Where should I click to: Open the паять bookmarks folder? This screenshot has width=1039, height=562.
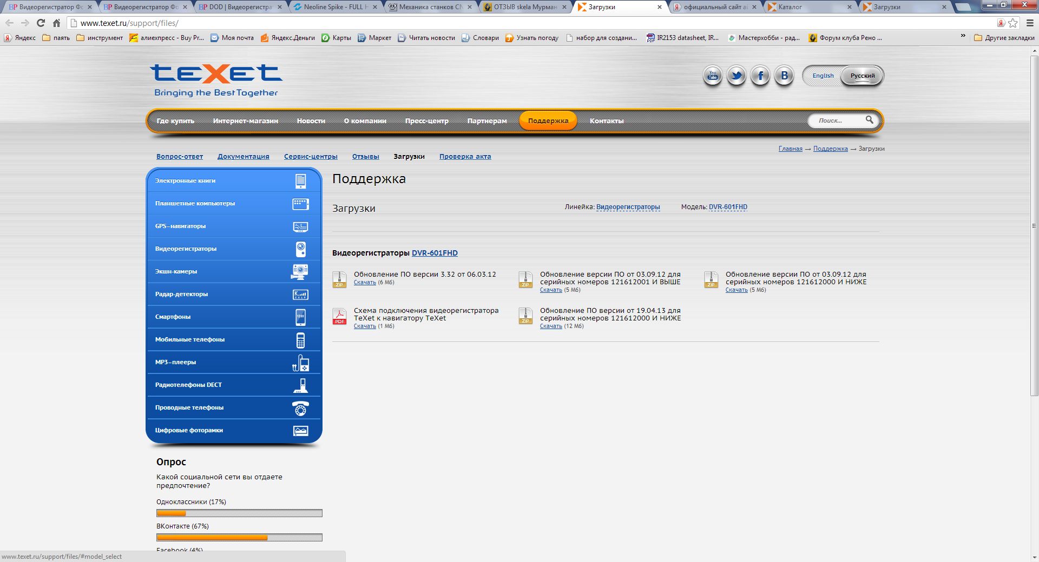tap(56, 38)
